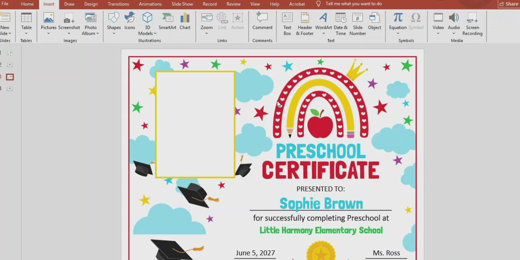Click the Tell me search field
The height and width of the screenshot is (260, 520).
click(353, 4)
